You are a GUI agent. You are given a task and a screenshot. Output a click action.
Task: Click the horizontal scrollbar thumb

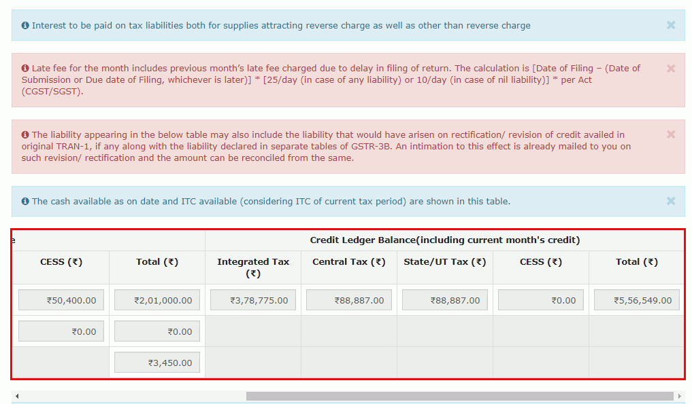point(459,396)
